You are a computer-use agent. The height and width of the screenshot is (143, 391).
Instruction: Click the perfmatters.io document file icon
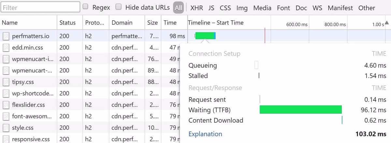pyautogui.click(x=6, y=36)
